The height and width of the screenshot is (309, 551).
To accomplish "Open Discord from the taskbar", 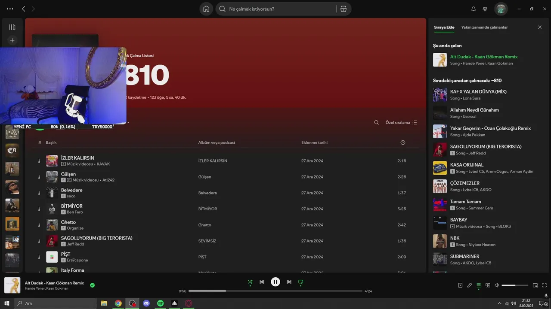I will click(146, 303).
